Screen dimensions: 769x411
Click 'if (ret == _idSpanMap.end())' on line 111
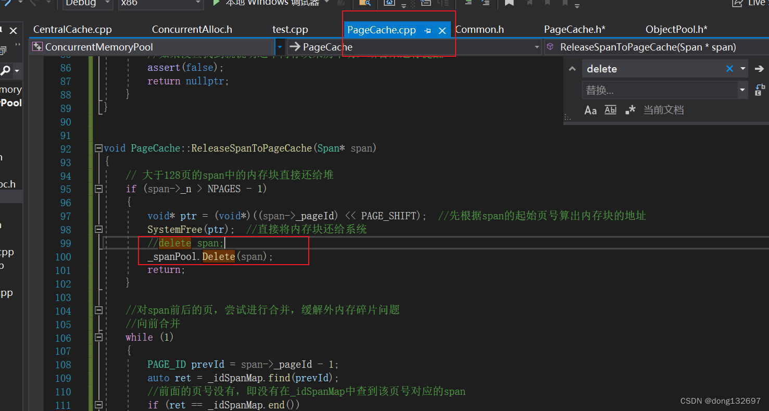224,405
